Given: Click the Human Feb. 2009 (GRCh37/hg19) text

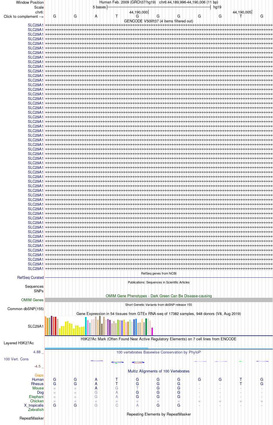Looking at the screenshot, I should pyautogui.click(x=128, y=2).
